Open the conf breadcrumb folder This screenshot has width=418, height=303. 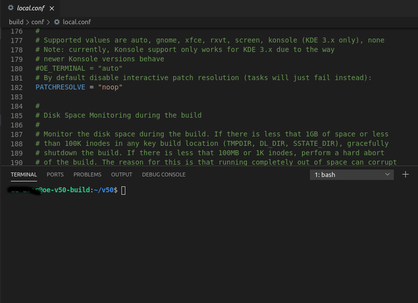38,22
